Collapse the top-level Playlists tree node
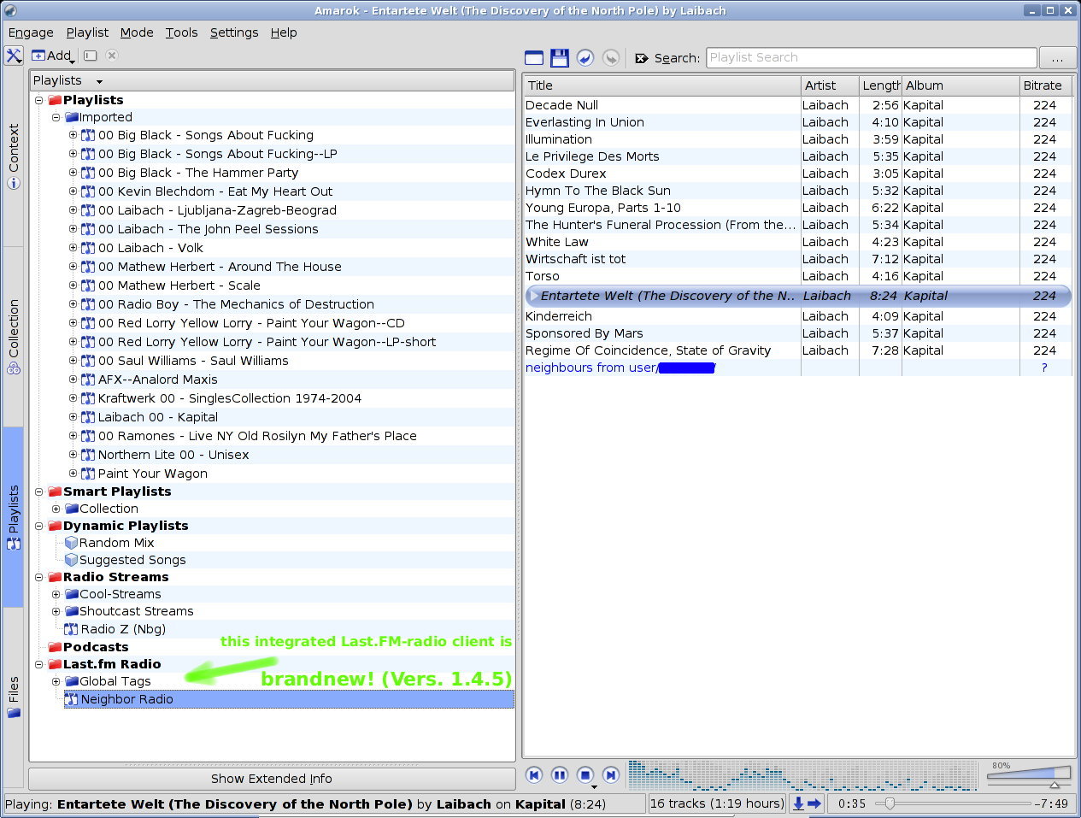The image size is (1081, 818). (x=38, y=100)
